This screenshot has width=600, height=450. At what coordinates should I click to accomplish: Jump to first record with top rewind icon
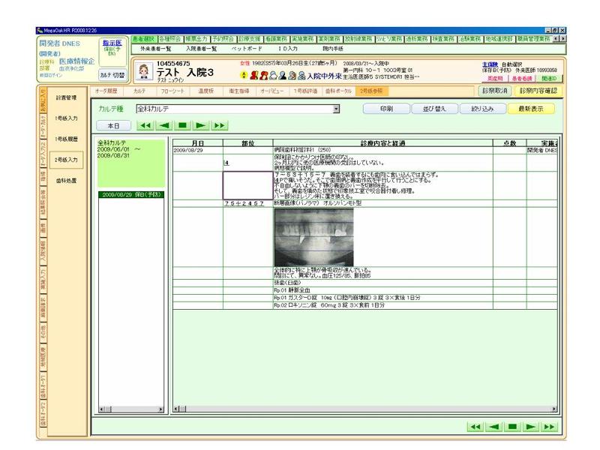(x=145, y=127)
